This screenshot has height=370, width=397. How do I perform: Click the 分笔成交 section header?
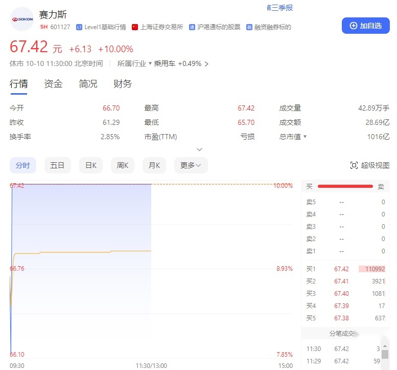(x=341, y=334)
